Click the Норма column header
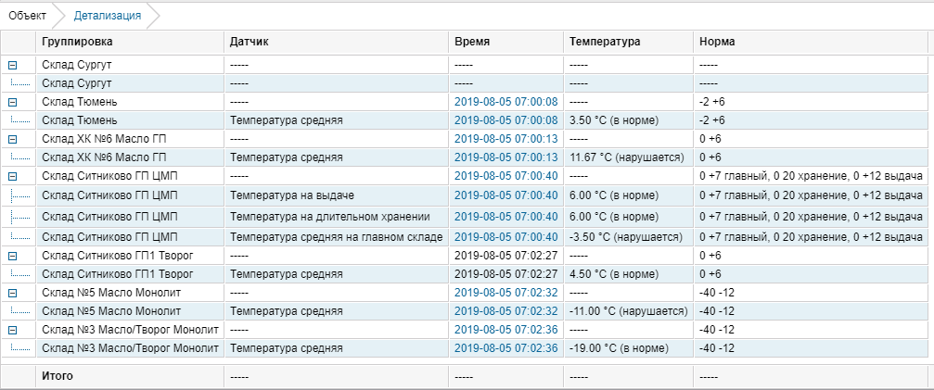The width and height of the screenshot is (934, 390). pos(718,42)
